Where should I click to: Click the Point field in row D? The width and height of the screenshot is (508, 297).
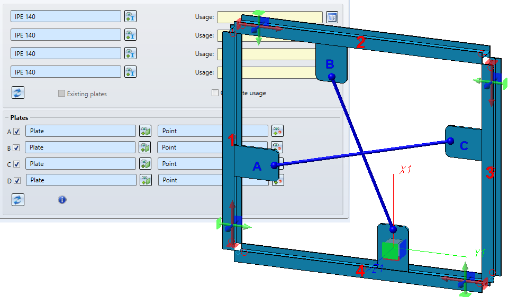[x=190, y=180]
